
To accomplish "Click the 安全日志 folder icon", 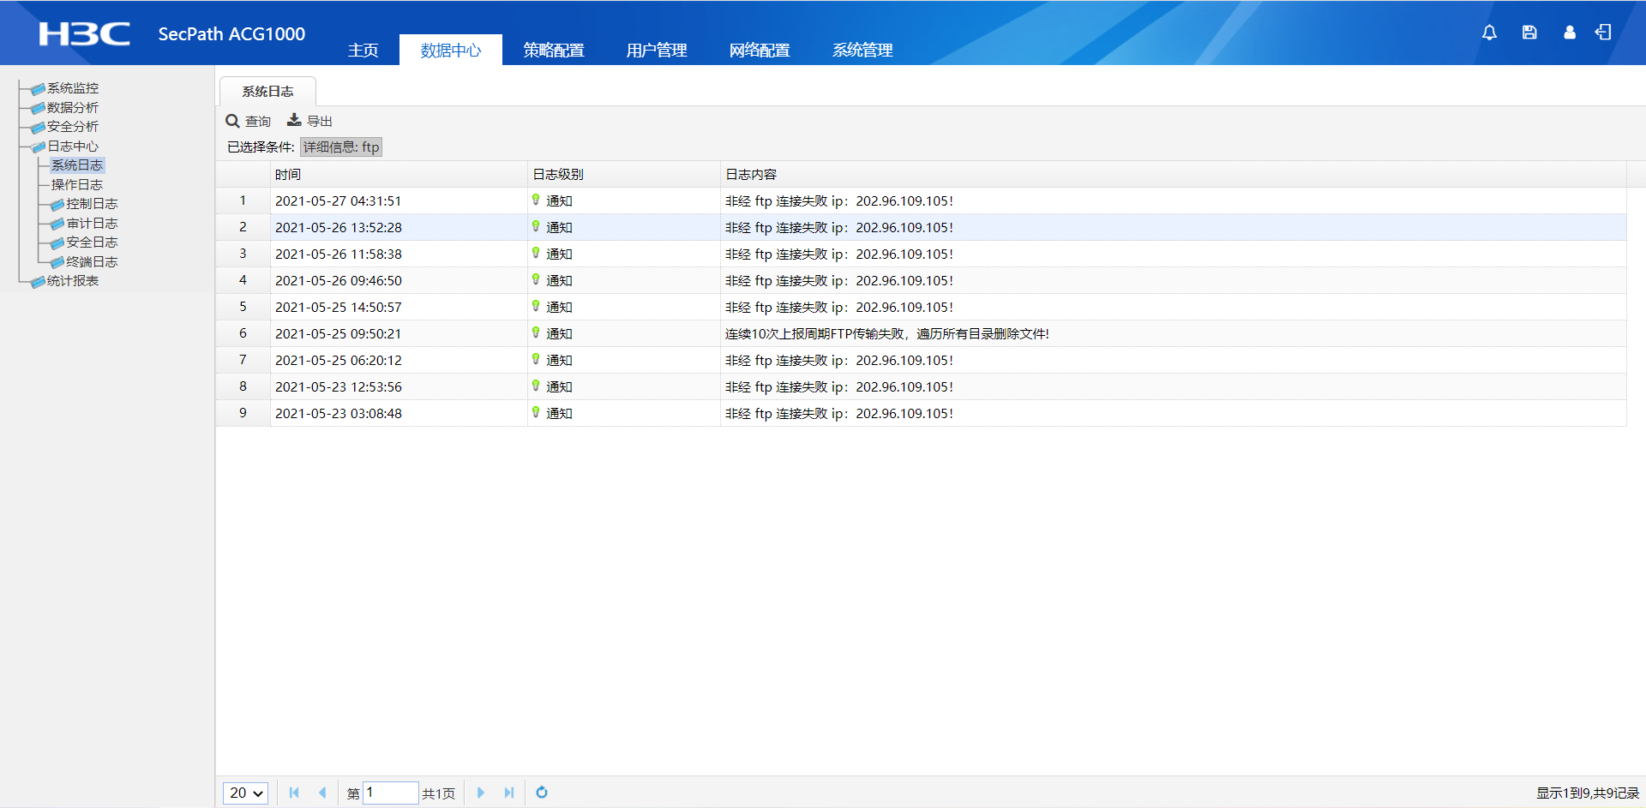I will coord(57,243).
